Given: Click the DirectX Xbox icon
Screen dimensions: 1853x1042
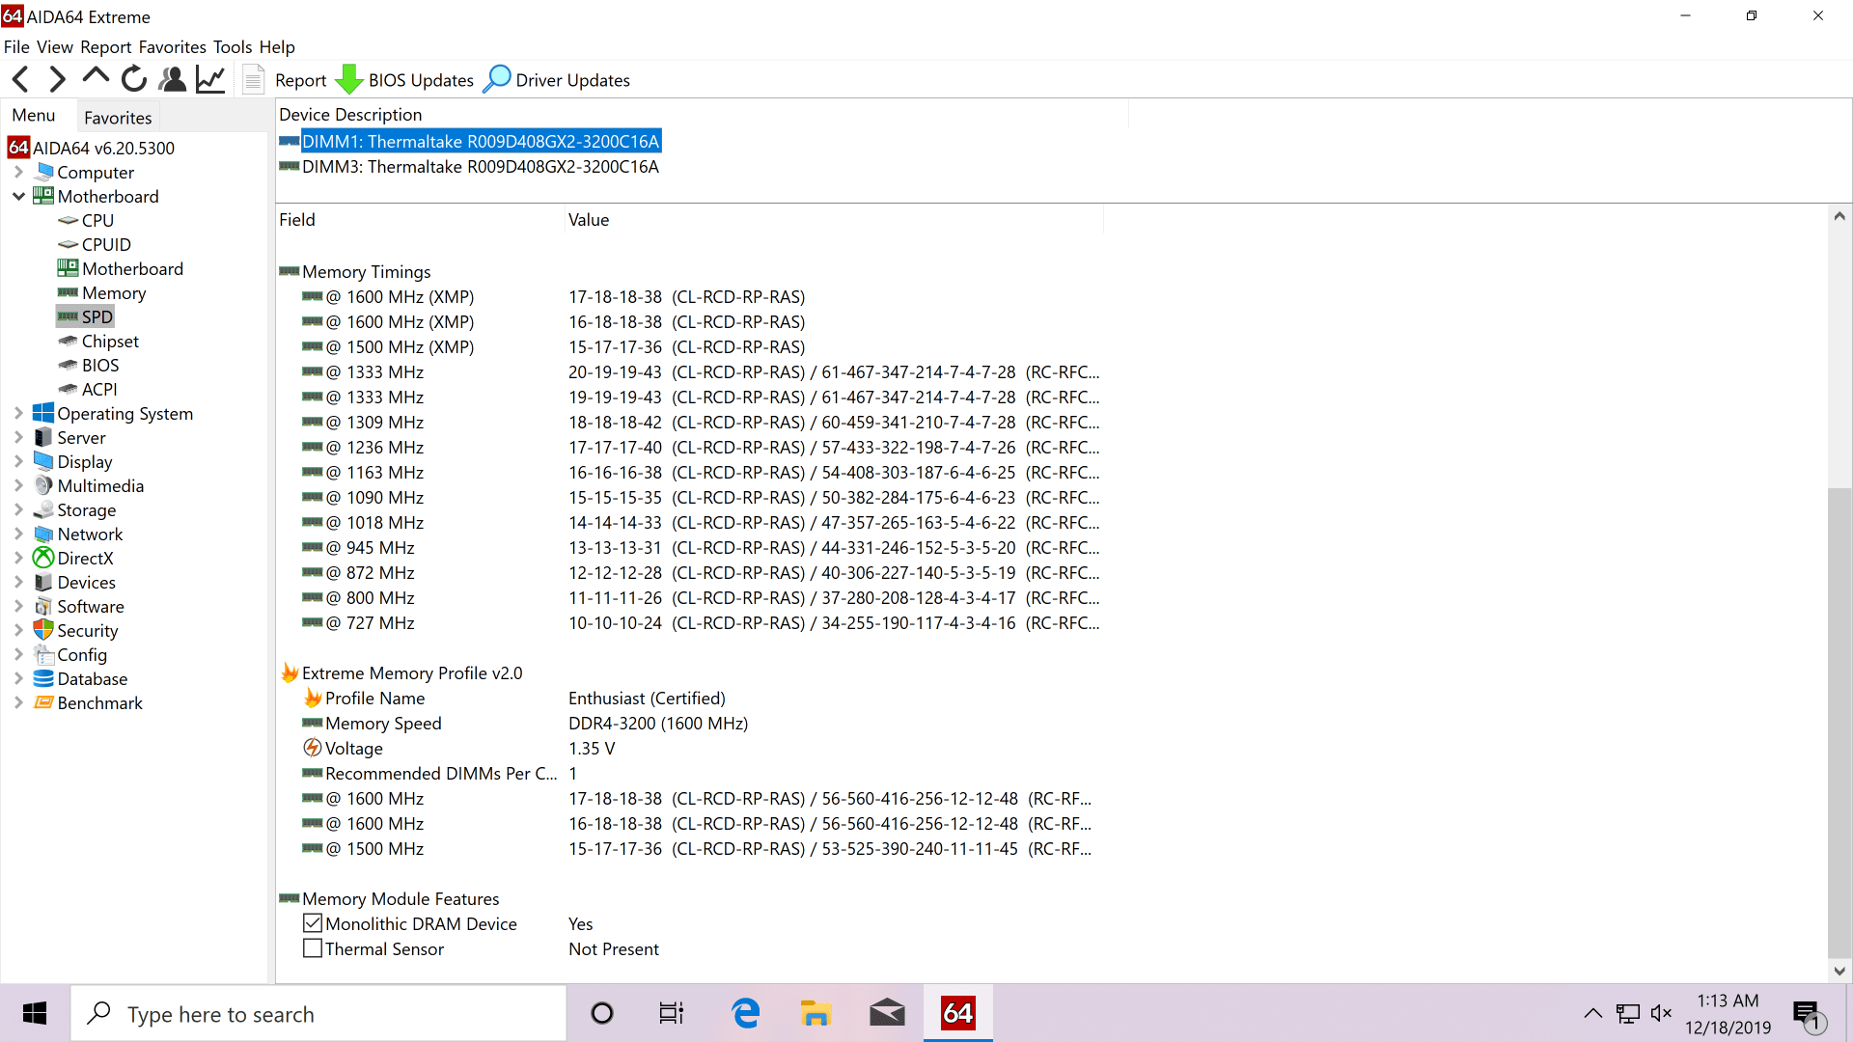Looking at the screenshot, I should [x=43, y=558].
